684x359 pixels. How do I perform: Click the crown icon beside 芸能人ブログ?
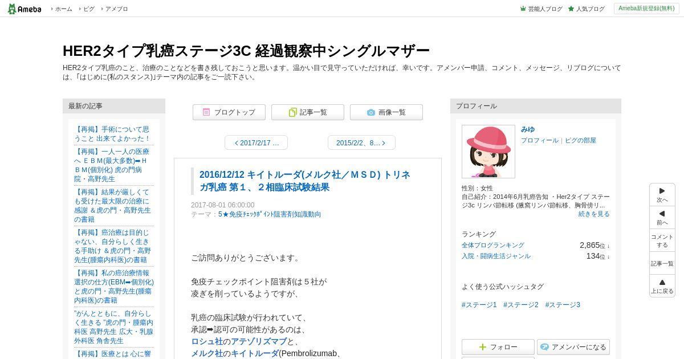pos(523,9)
